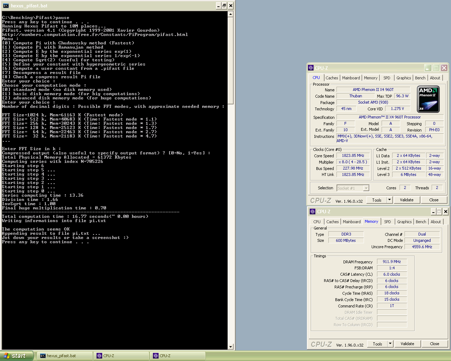Open the Socket #1 selection dropdown
451x361 pixels.
[366, 188]
